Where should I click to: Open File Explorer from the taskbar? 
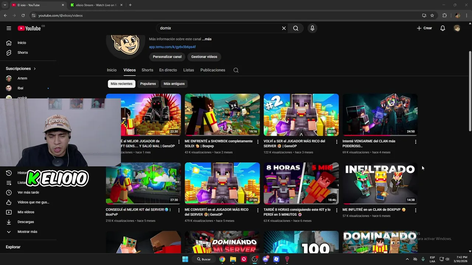click(233, 259)
